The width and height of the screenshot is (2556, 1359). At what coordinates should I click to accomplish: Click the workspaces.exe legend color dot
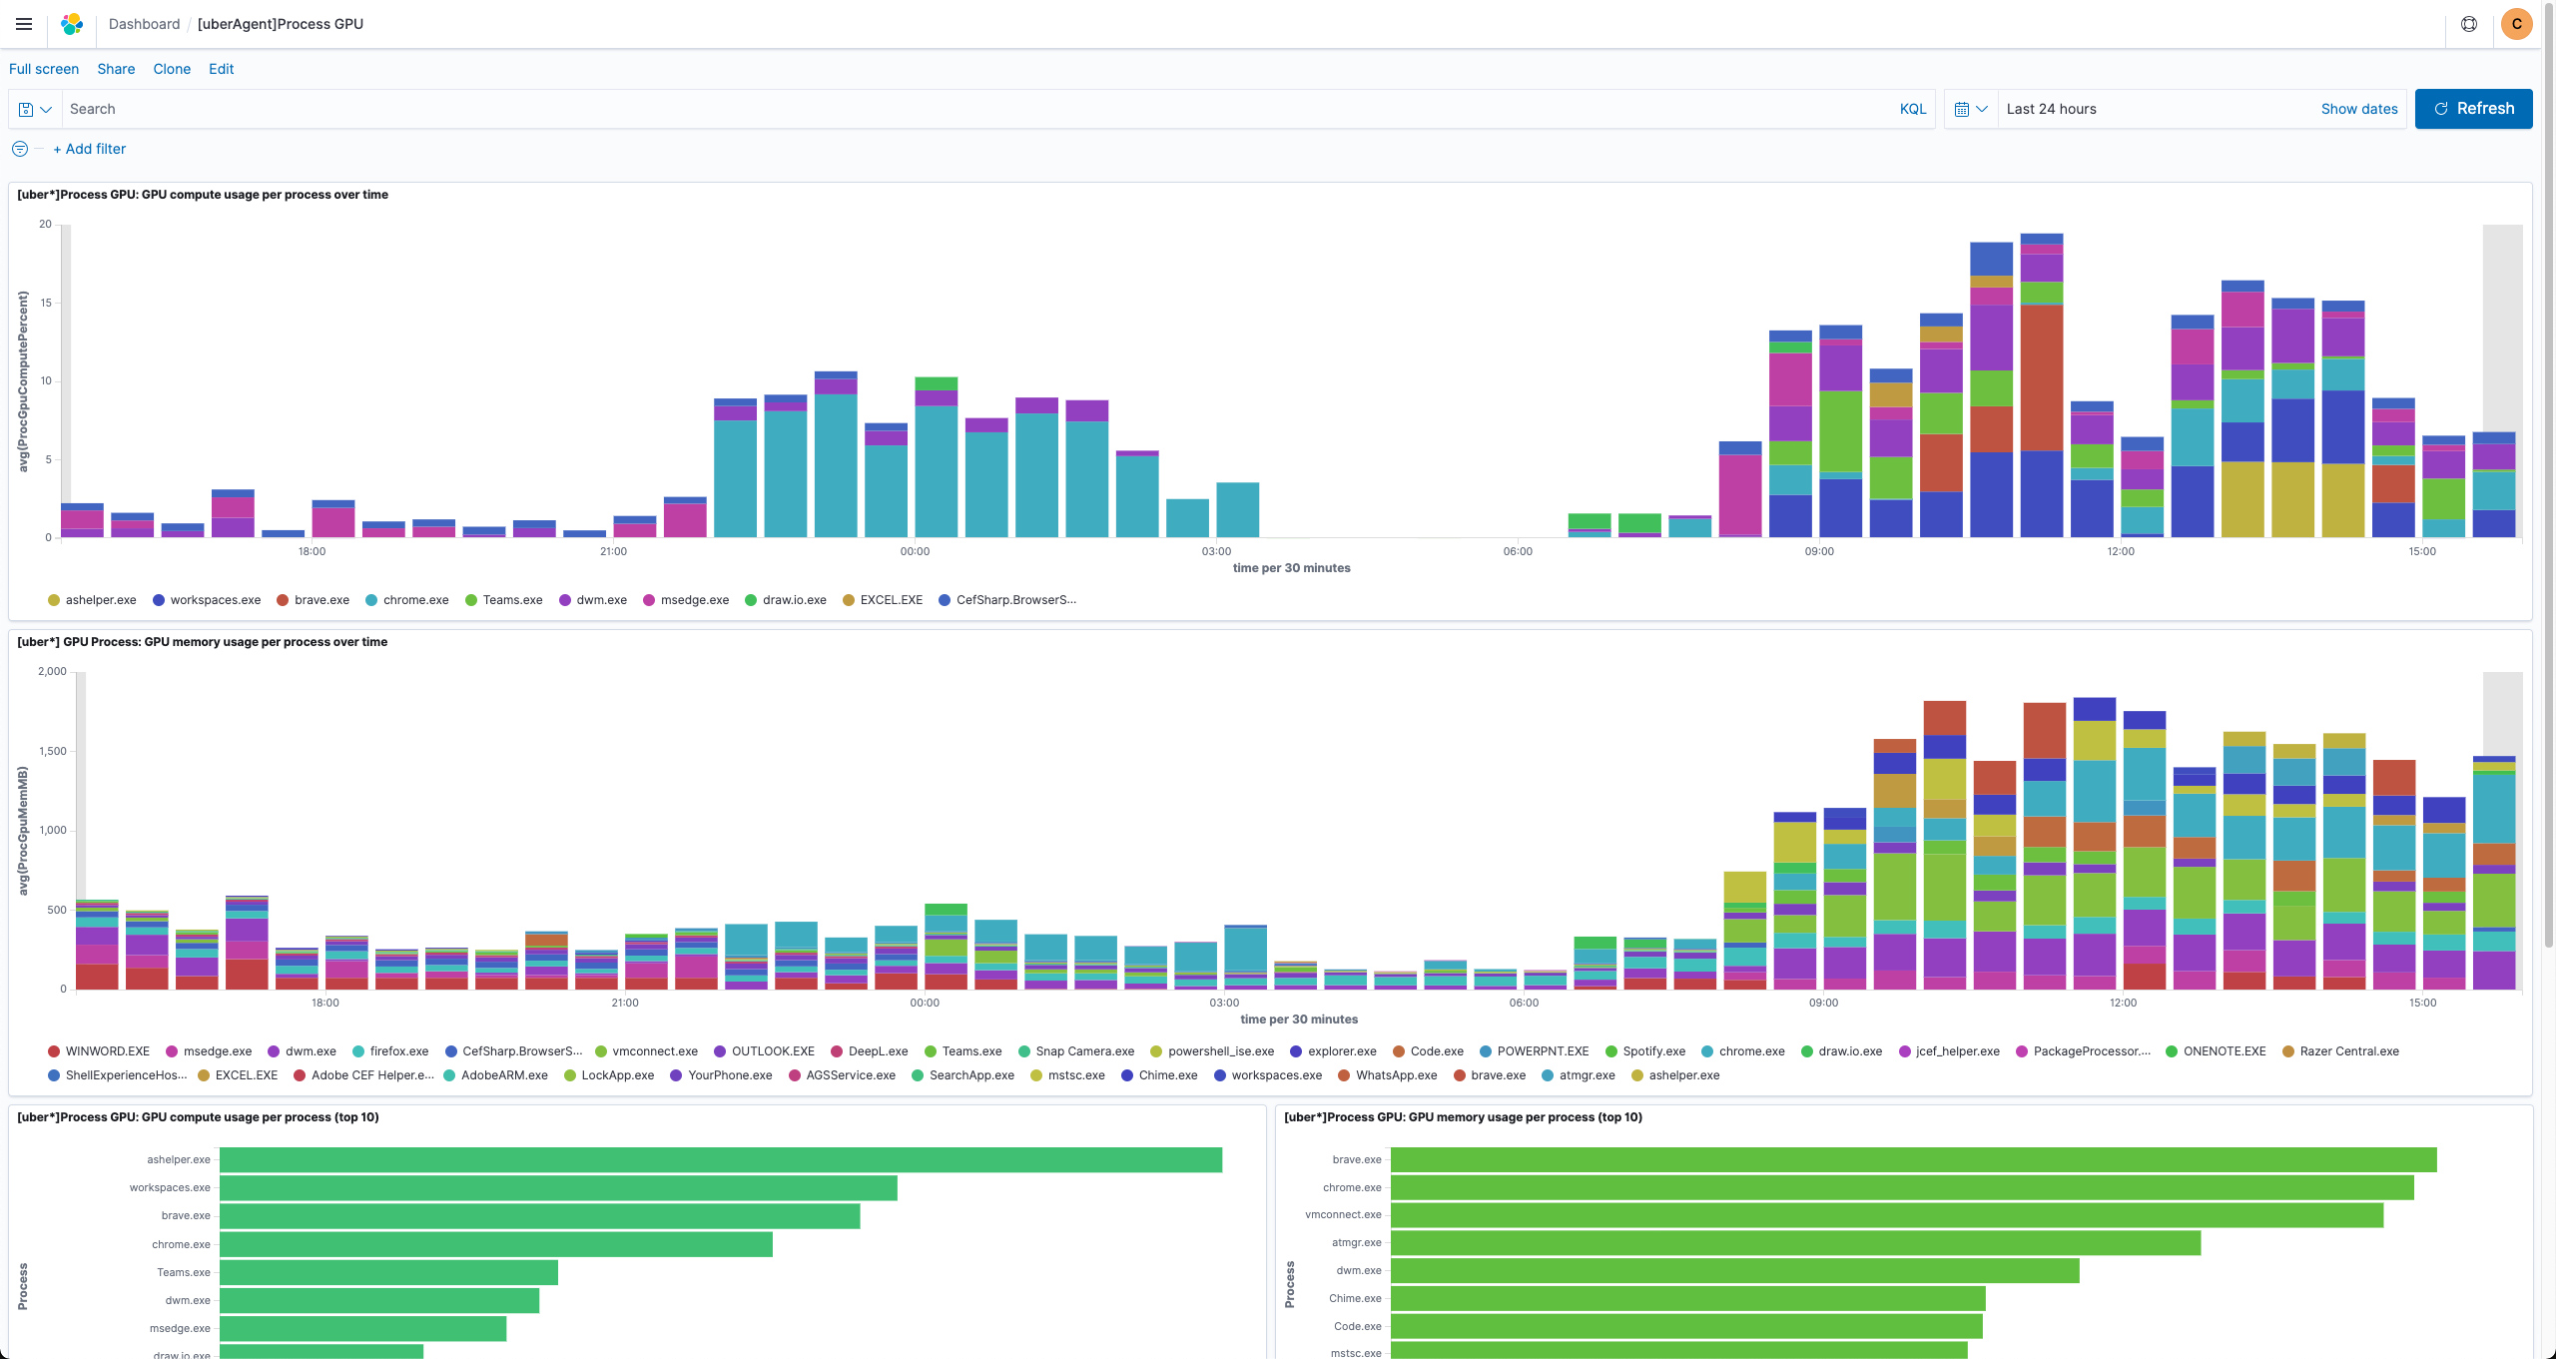159,600
